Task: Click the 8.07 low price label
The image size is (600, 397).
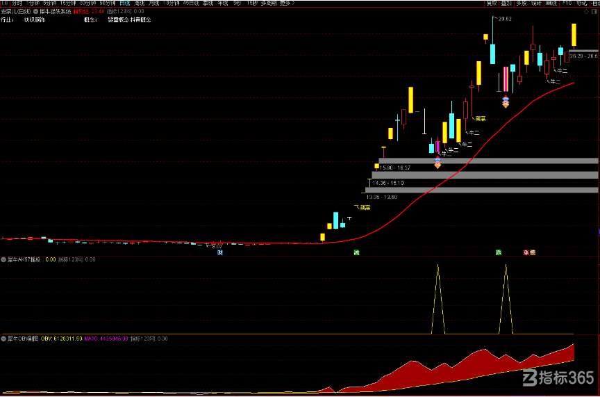Action: (217, 246)
